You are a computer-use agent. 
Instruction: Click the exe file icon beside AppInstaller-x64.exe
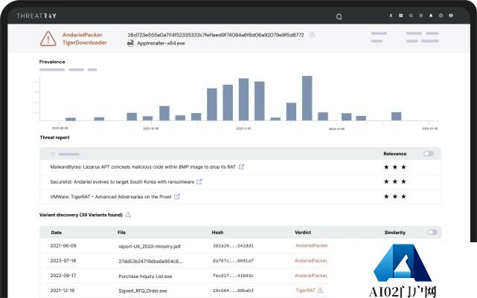click(130, 43)
